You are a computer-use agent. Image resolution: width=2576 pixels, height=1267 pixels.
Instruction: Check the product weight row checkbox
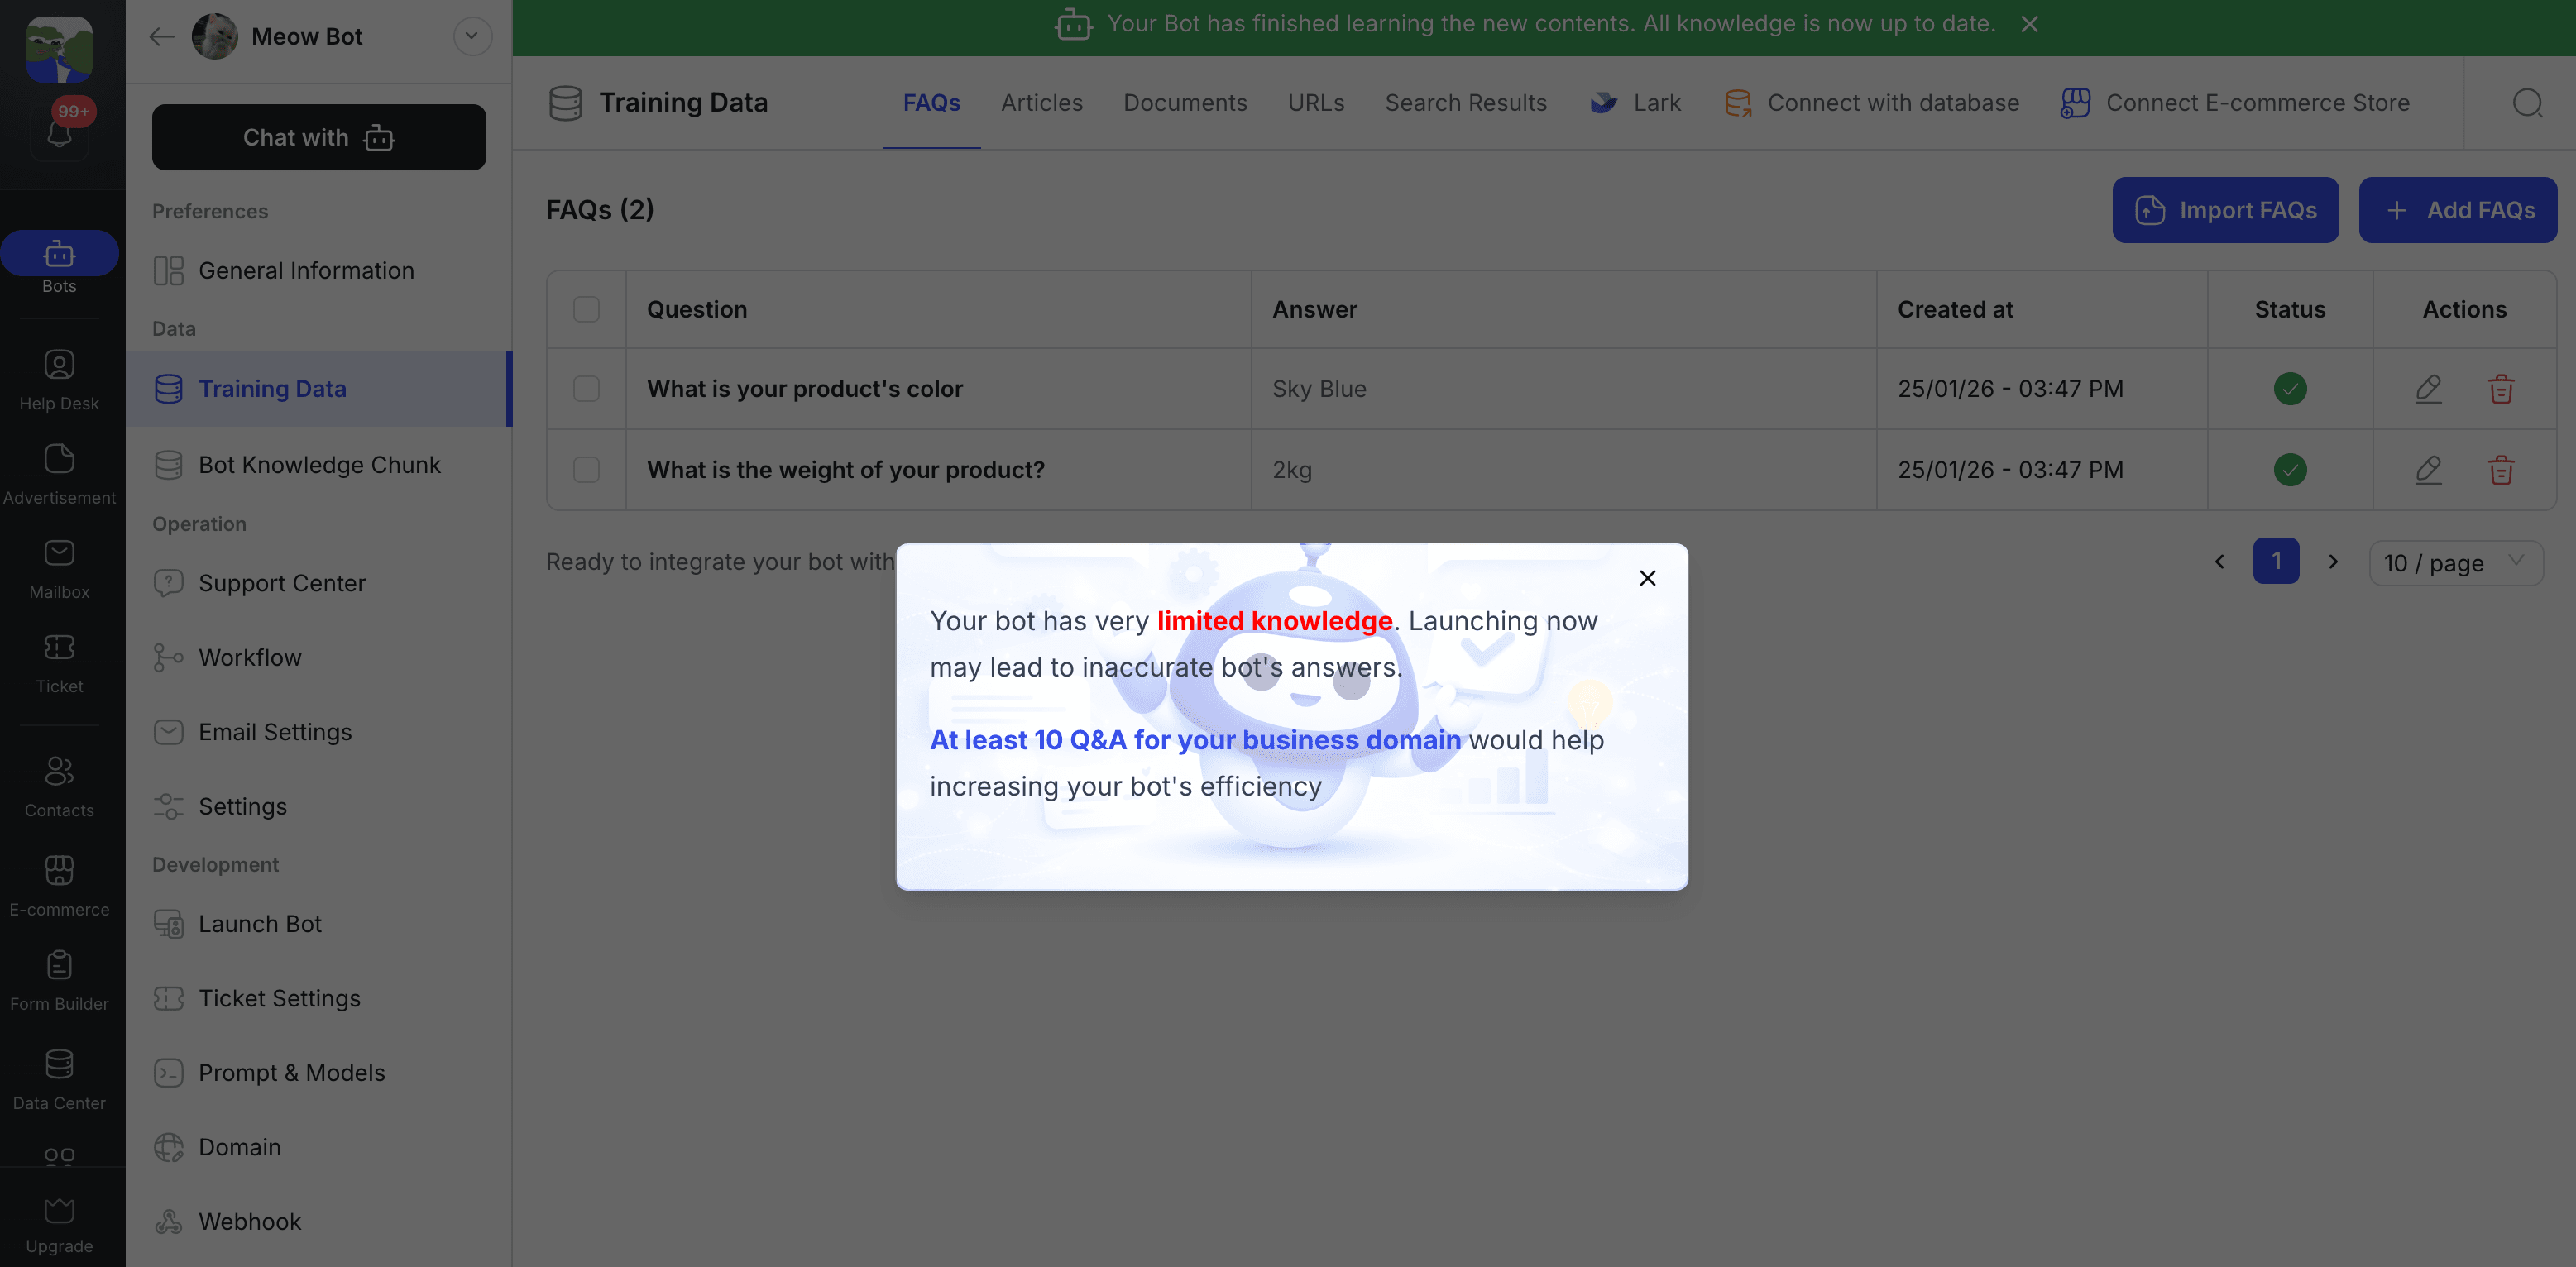click(x=586, y=470)
